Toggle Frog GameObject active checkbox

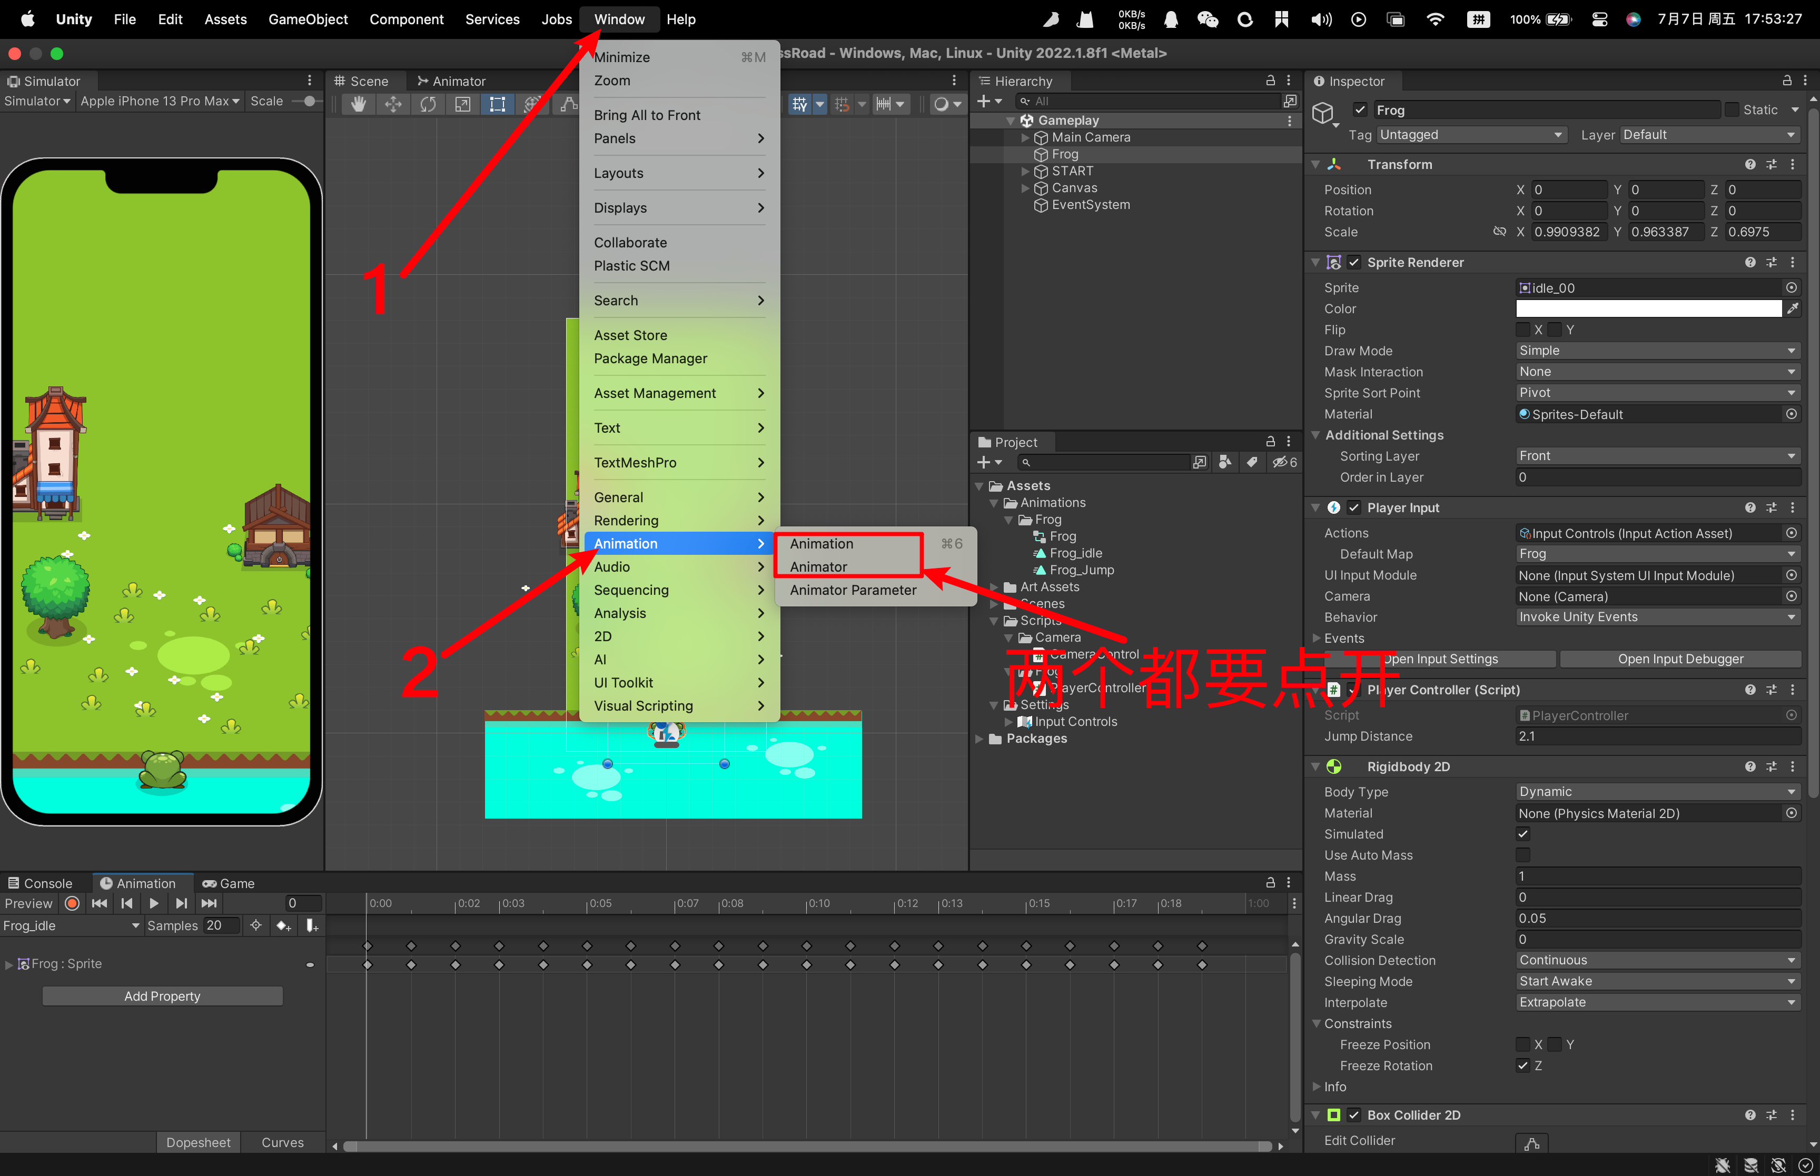tap(1359, 110)
